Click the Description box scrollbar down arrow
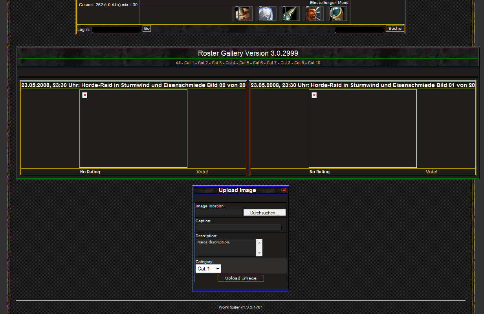Viewport: 484px width, 314px height. 259,253
